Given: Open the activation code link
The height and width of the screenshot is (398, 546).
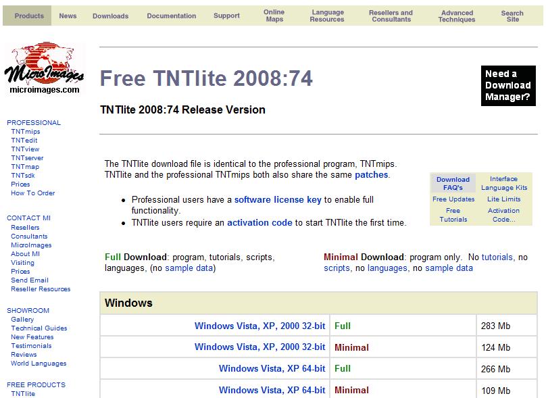Looking at the screenshot, I should (x=259, y=223).
